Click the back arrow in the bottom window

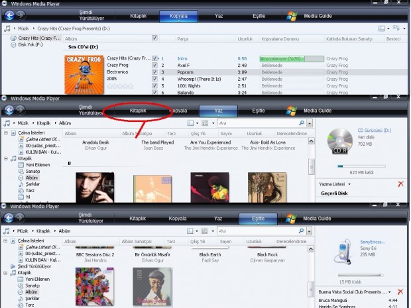[x=9, y=218]
